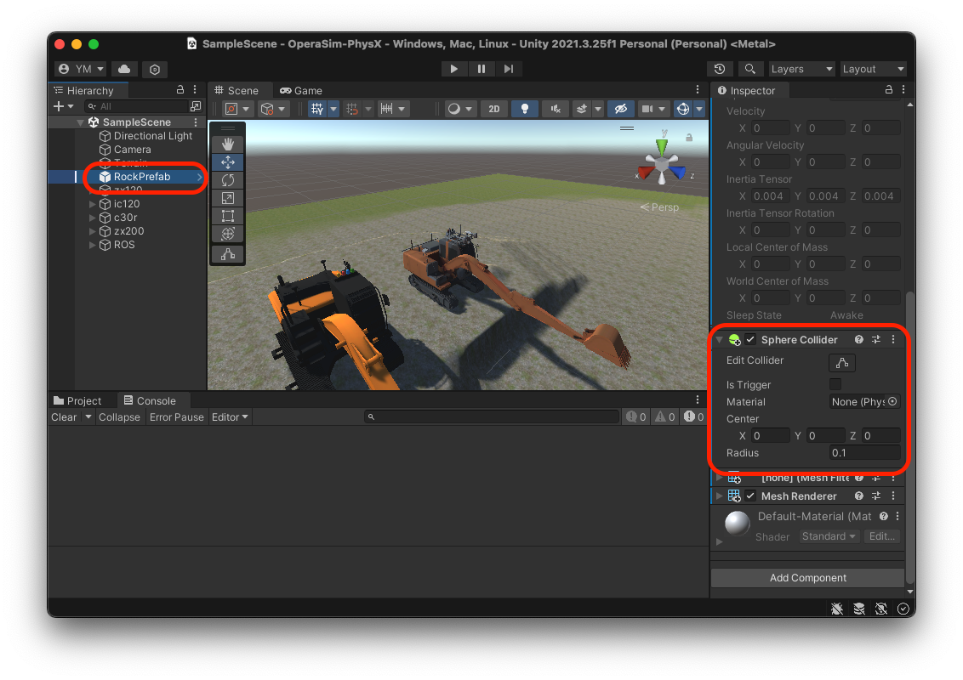Switch to the Project tab
Image resolution: width=963 pixels, height=680 pixels.
tap(77, 400)
